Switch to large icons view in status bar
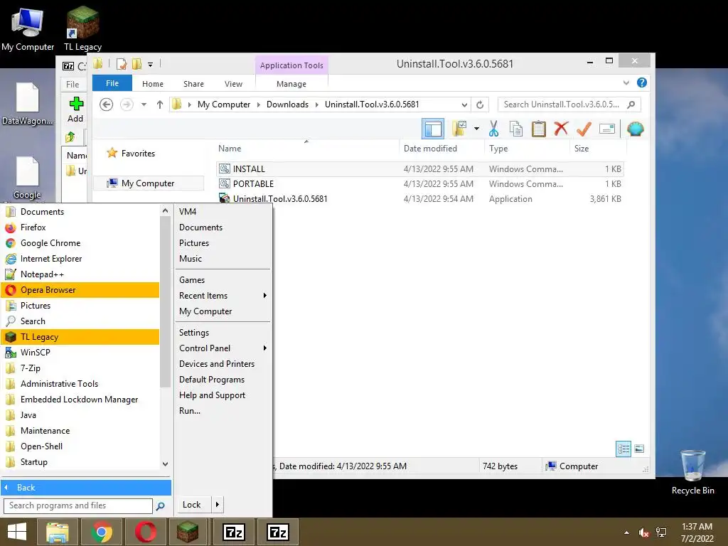728x546 pixels. point(639,449)
